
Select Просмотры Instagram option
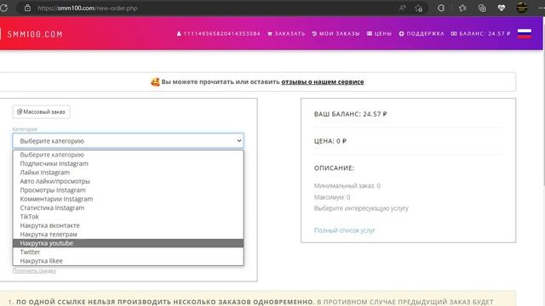(129, 190)
